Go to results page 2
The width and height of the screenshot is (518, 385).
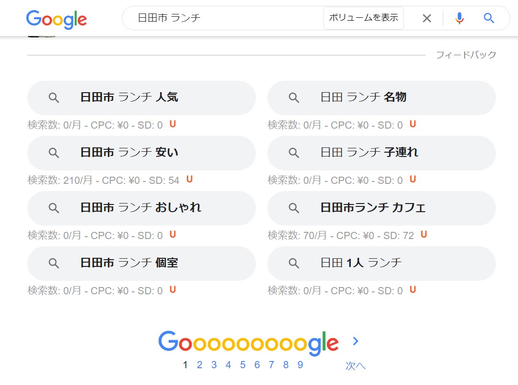pos(200,365)
